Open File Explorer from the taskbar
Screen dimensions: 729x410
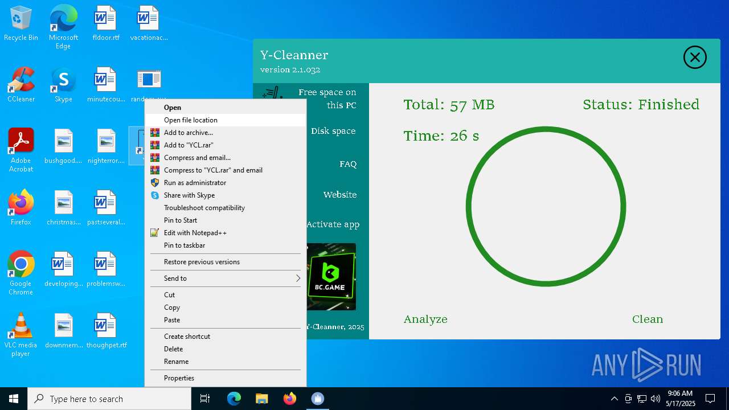coord(261,399)
